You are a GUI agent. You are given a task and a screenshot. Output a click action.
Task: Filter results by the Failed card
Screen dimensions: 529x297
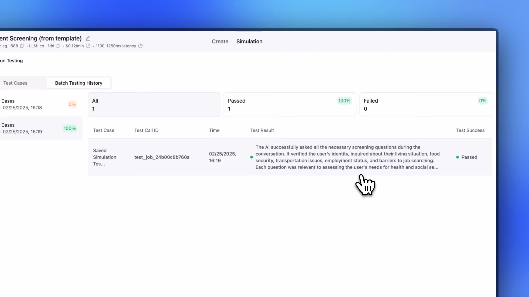(425, 105)
